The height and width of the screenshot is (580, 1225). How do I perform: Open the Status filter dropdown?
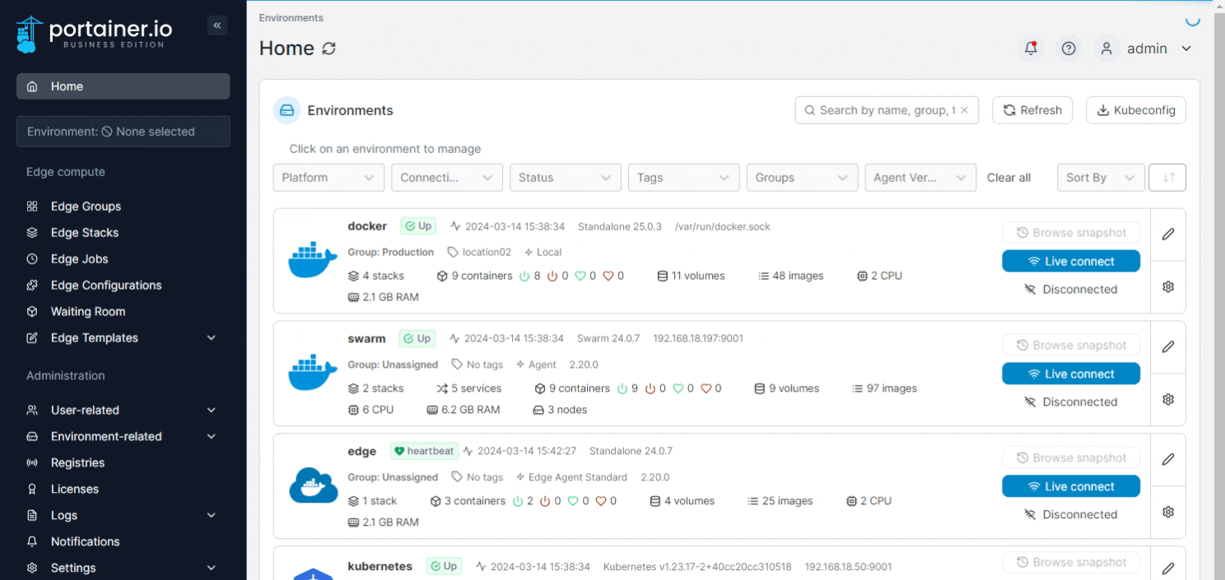coord(565,178)
